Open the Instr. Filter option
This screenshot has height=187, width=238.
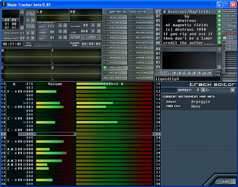coord(117,53)
